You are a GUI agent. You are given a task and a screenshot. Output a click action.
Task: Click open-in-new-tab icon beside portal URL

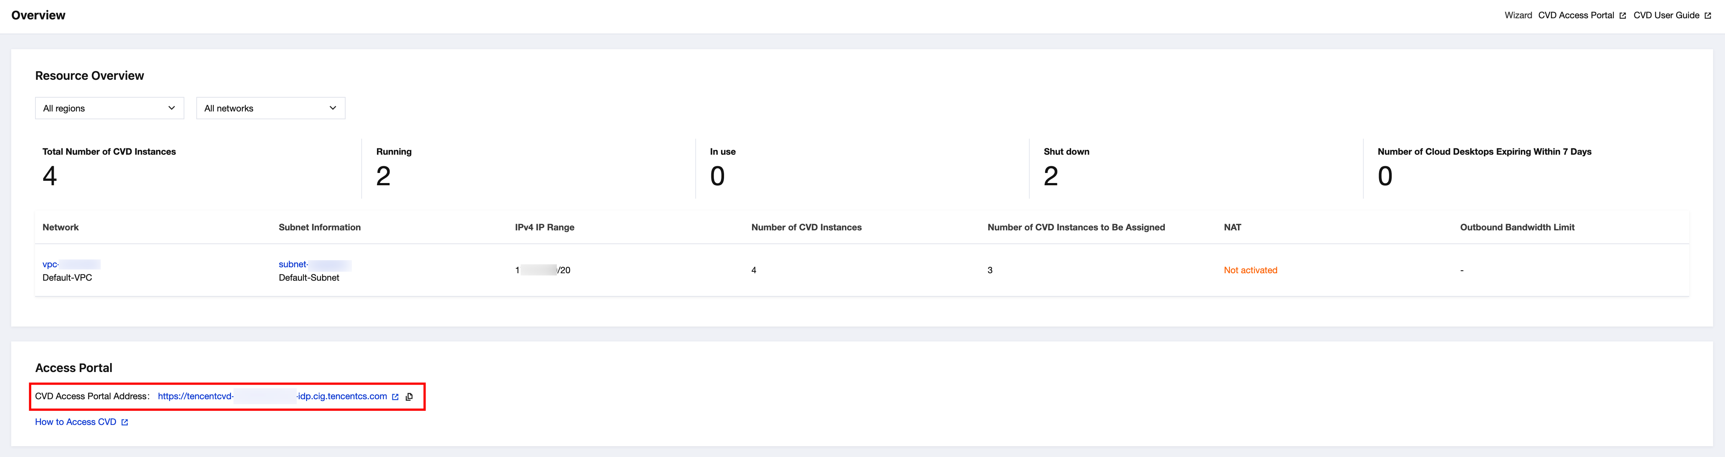(395, 397)
